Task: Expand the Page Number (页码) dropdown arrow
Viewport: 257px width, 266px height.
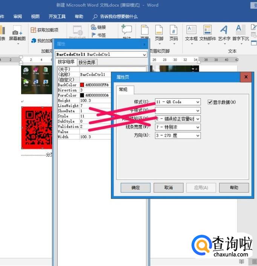Action: tap(174, 44)
